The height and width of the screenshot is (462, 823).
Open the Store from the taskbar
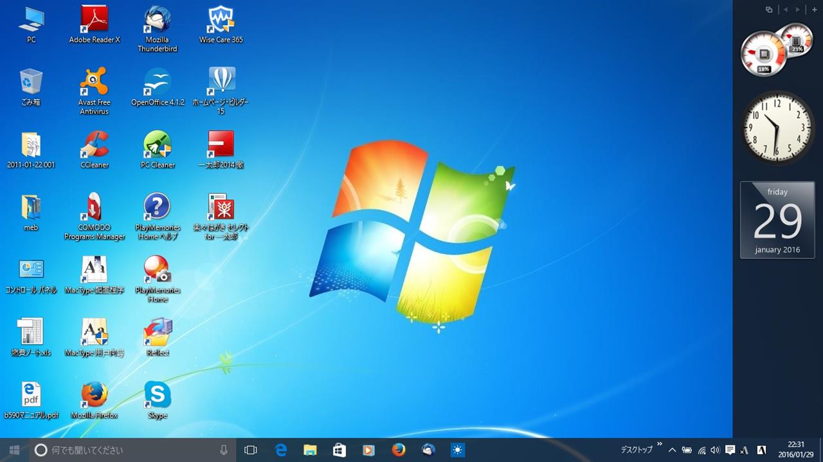pos(339,450)
